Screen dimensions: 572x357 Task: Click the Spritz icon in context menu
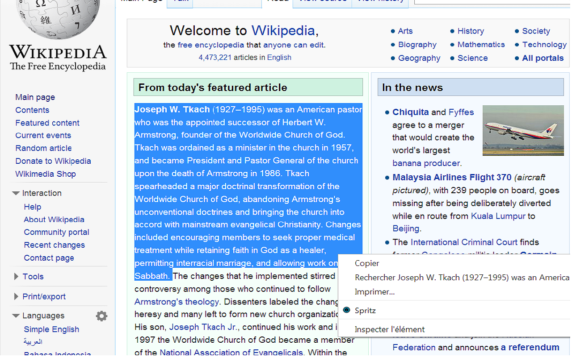point(346,310)
